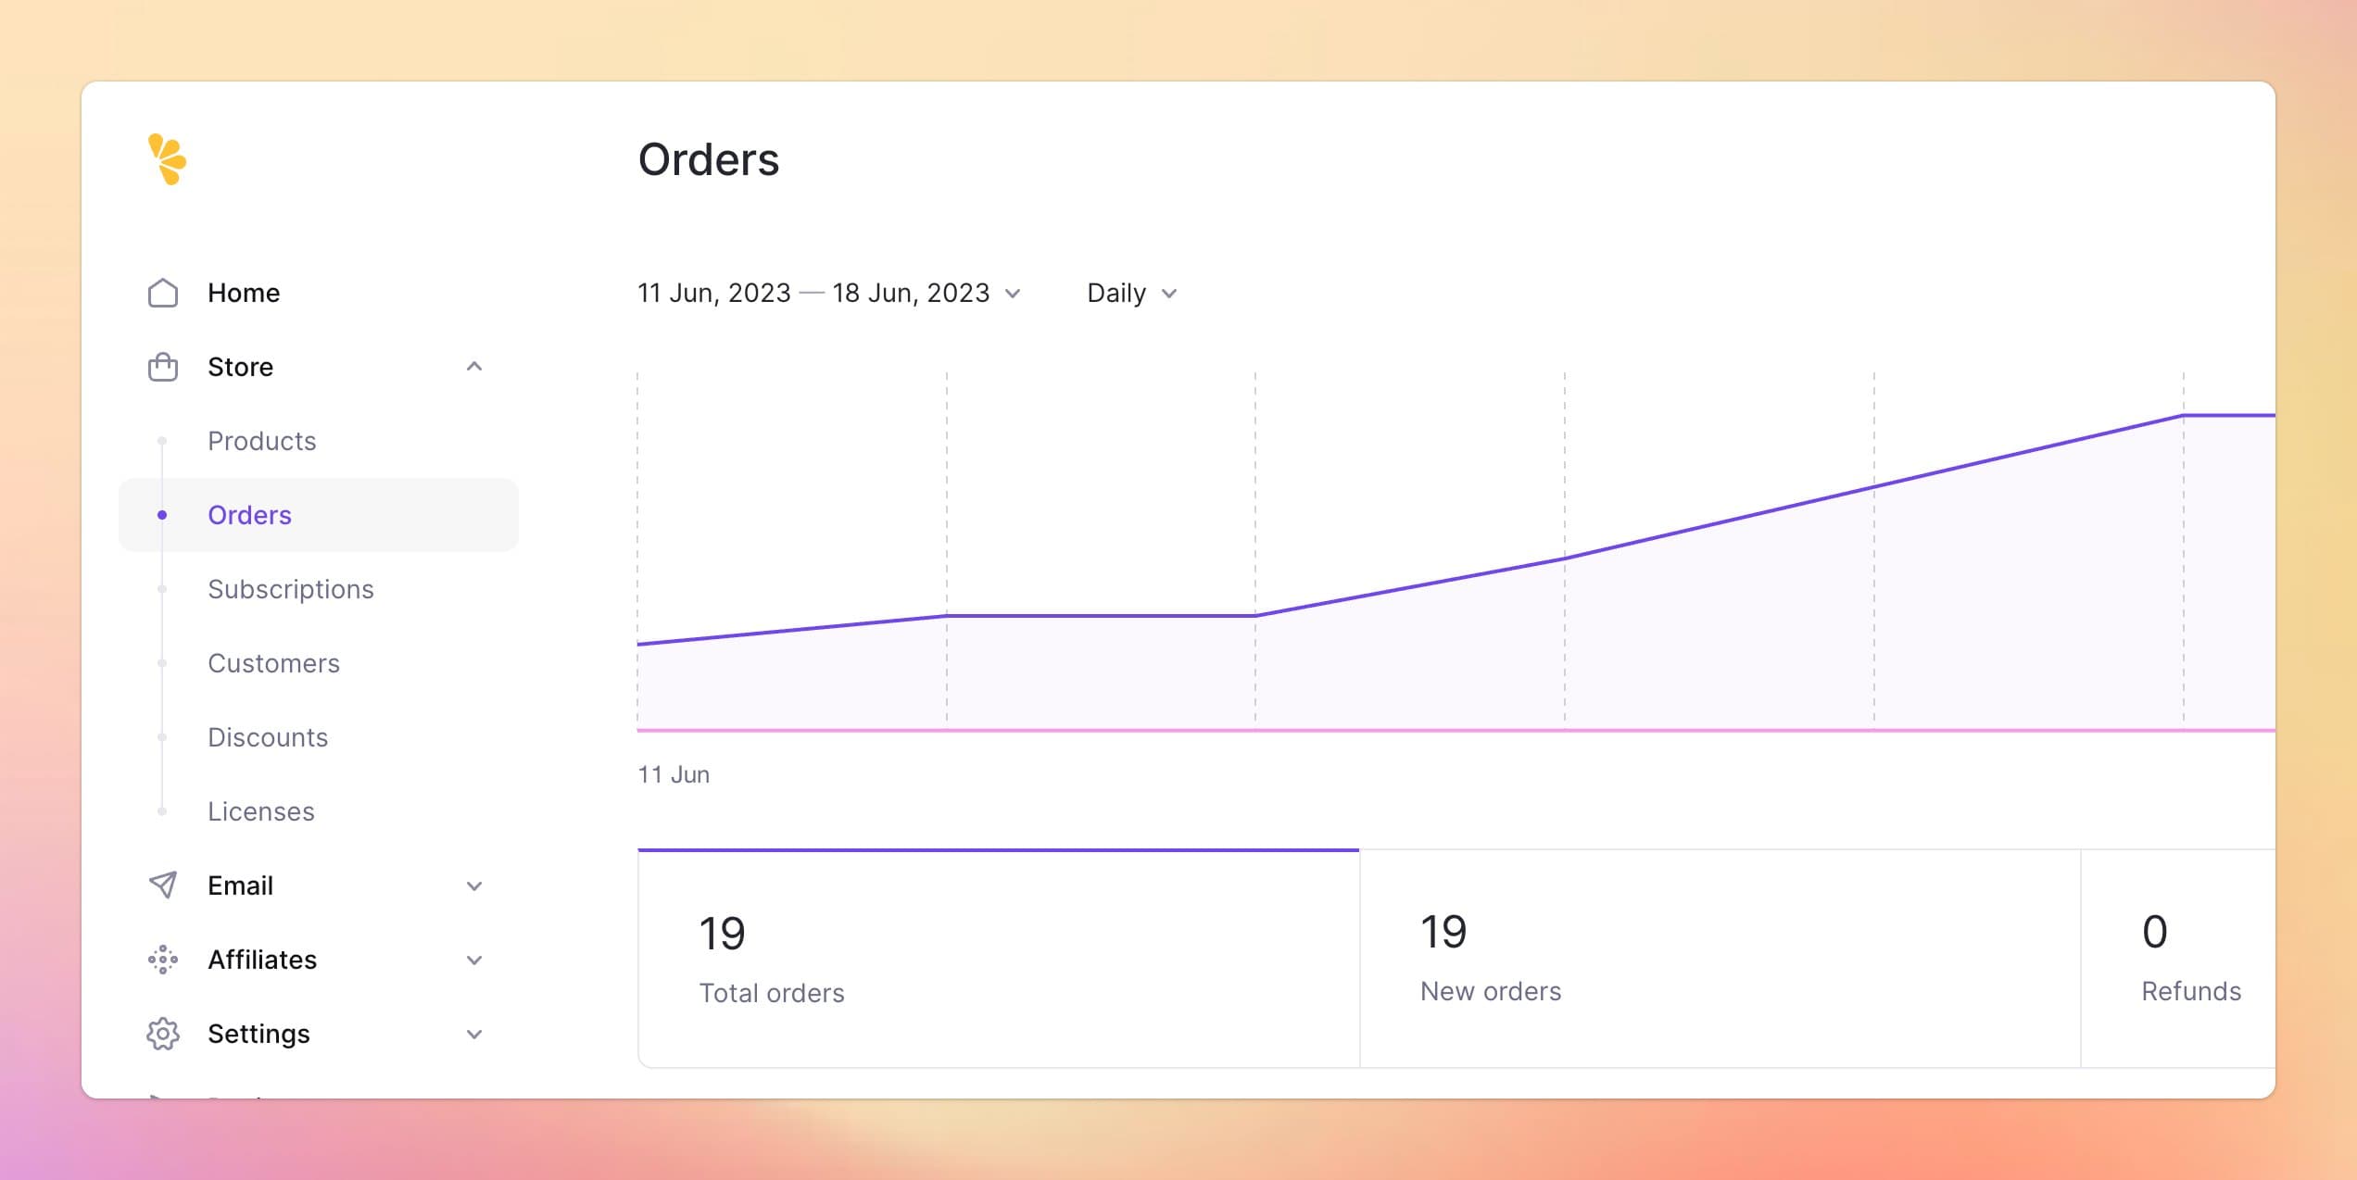
Task: Click the Email paper plane icon
Action: pyautogui.click(x=163, y=885)
